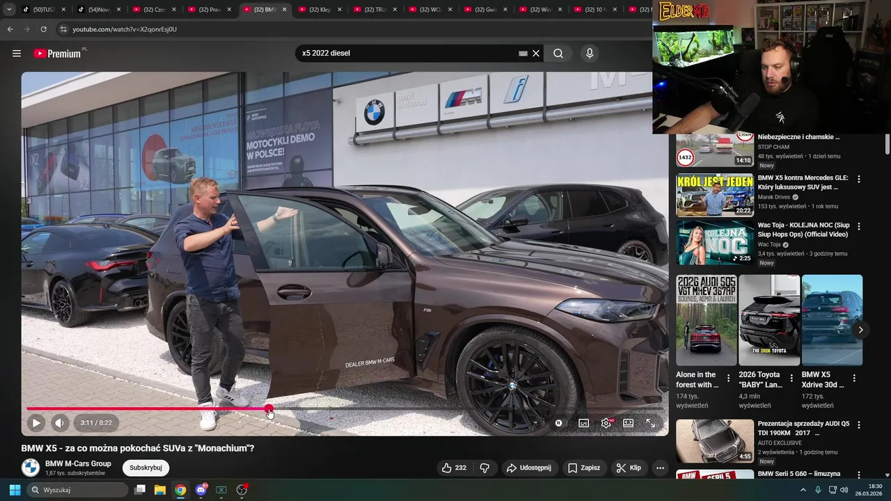The width and height of the screenshot is (891, 501).
Task: Dislike the video with thumbs-down
Action: [485, 468]
